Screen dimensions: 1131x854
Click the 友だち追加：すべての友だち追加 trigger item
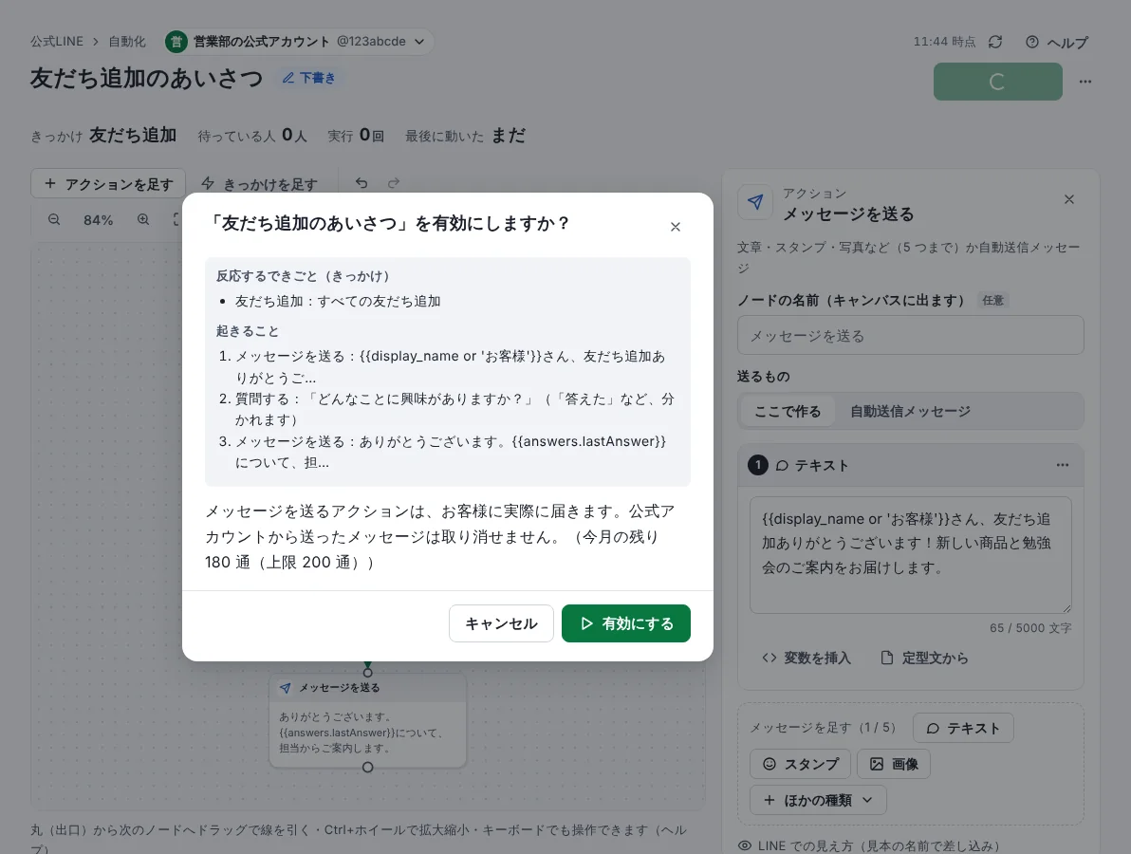pos(338,301)
